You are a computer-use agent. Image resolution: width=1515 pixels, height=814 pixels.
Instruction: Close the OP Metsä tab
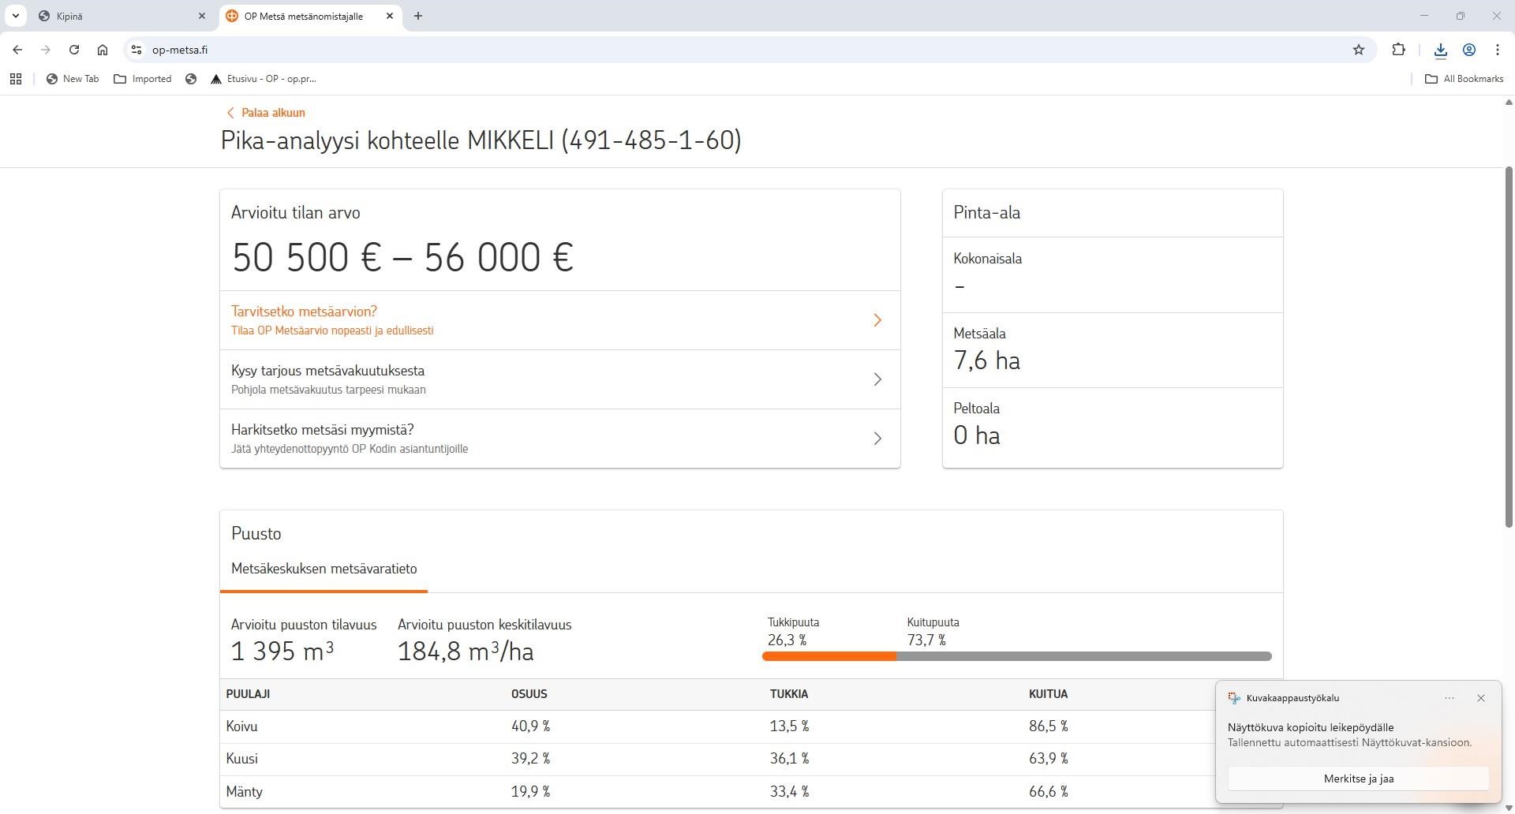click(x=390, y=16)
